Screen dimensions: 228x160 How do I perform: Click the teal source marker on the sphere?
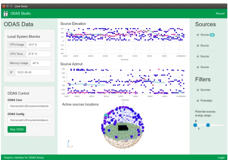(106, 115)
